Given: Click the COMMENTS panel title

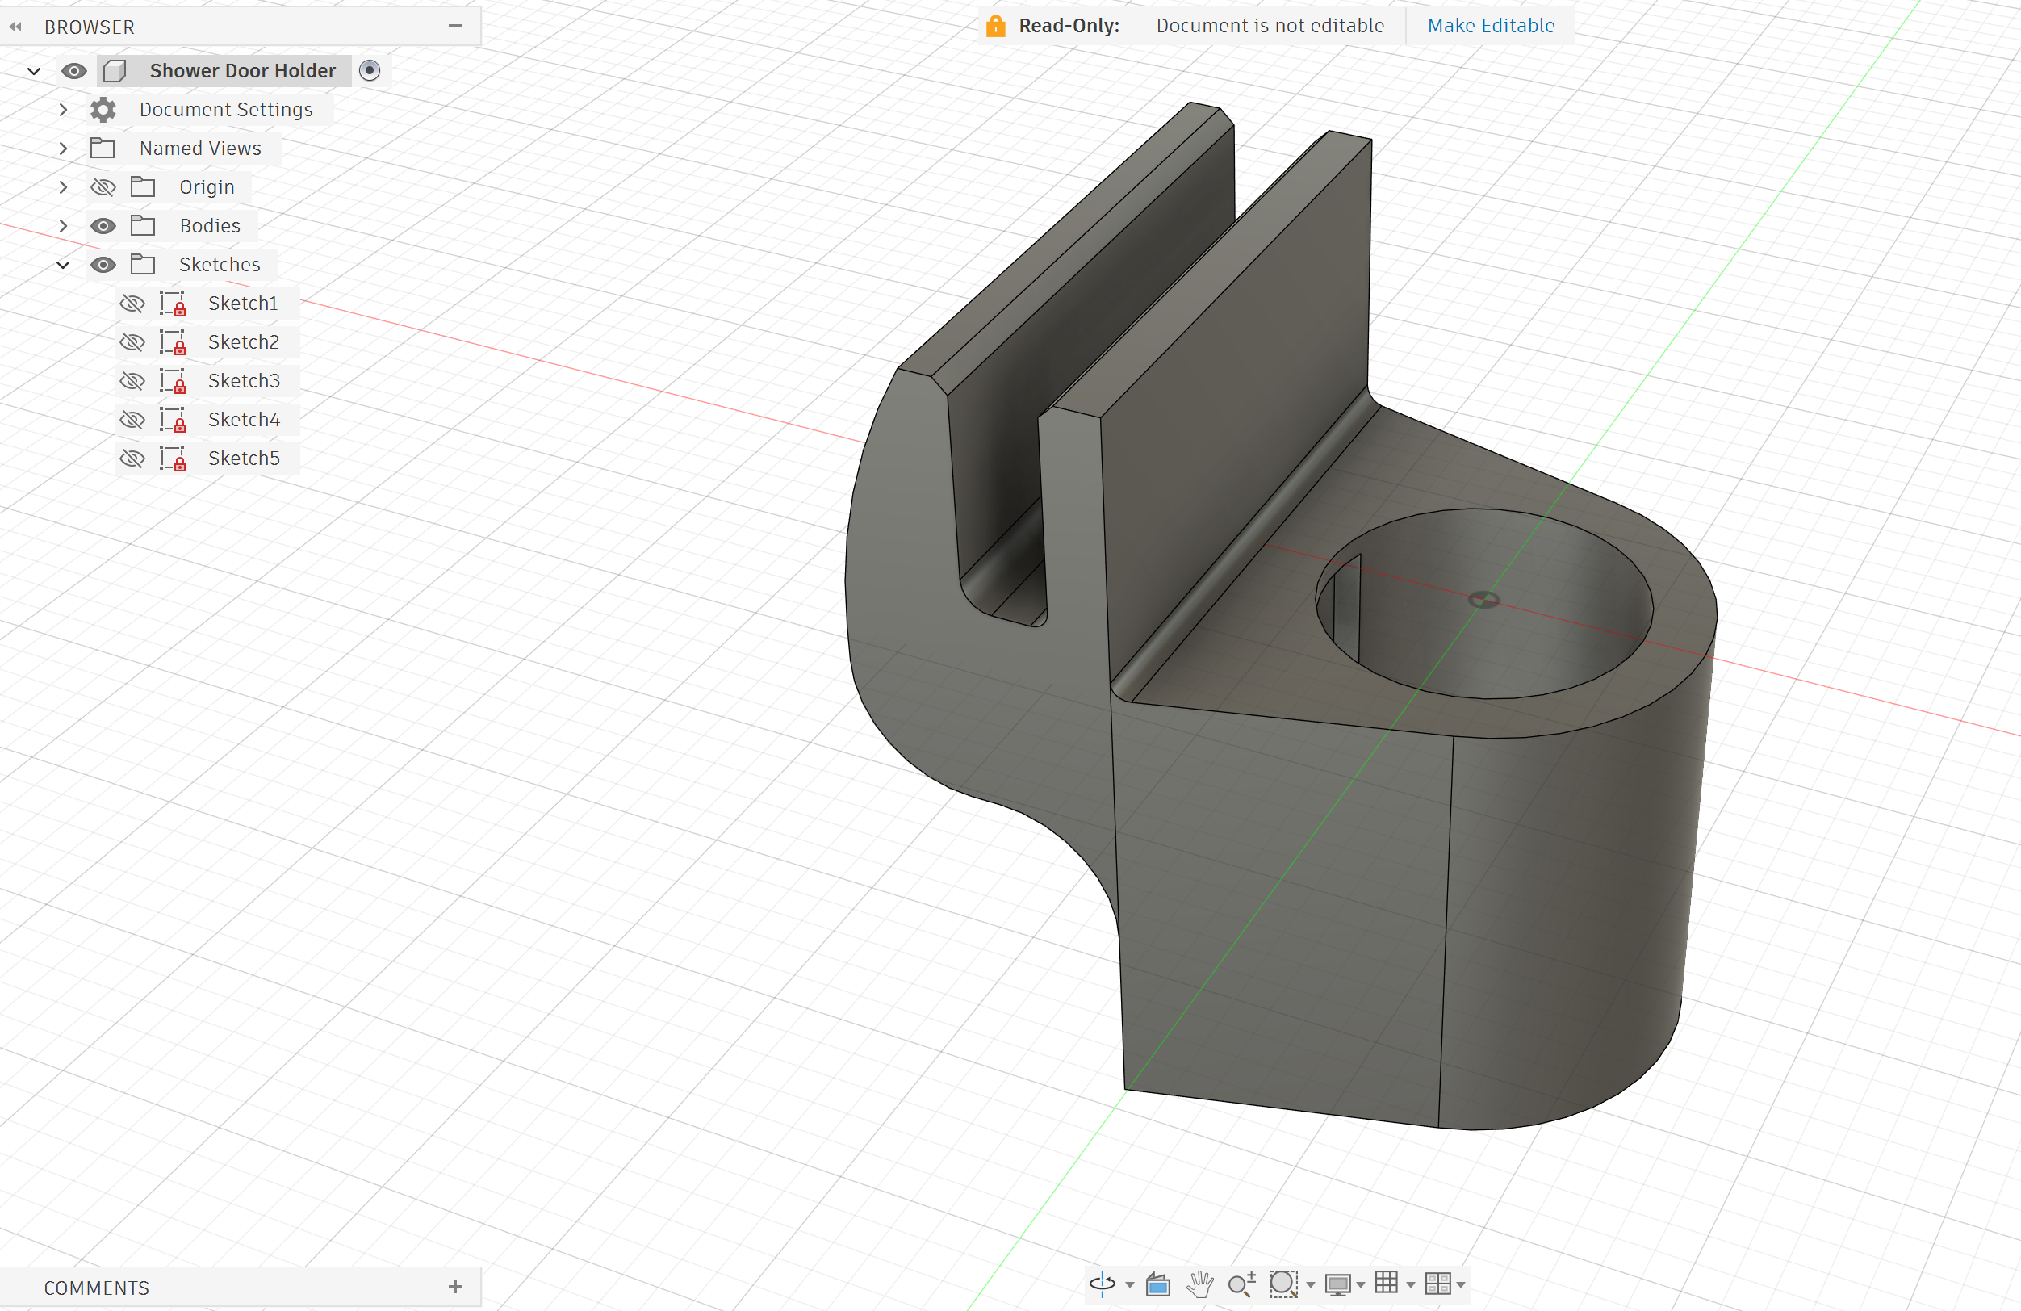Looking at the screenshot, I should [x=96, y=1288].
